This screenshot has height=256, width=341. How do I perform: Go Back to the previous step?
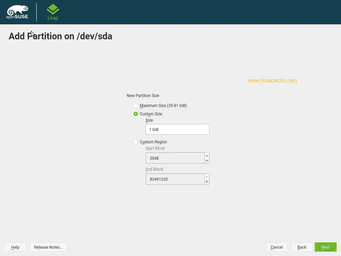[x=302, y=247]
